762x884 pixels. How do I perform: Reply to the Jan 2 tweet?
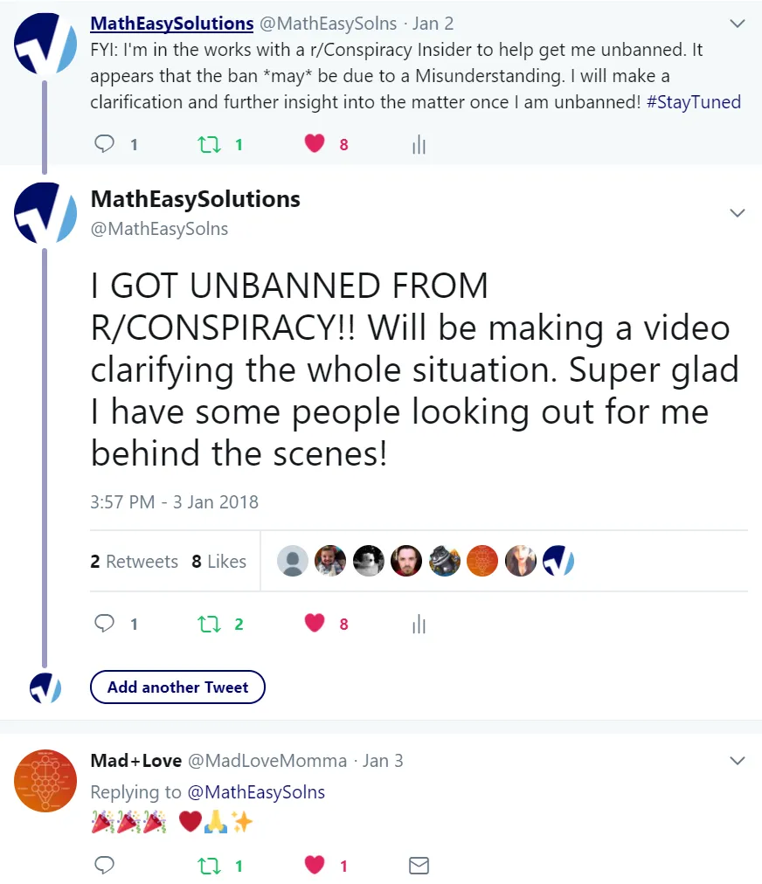coord(104,144)
